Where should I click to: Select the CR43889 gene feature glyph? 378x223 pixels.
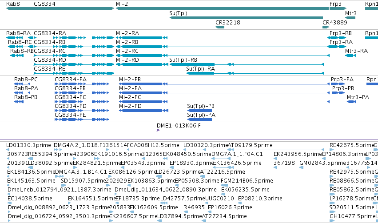(x=326, y=27)
